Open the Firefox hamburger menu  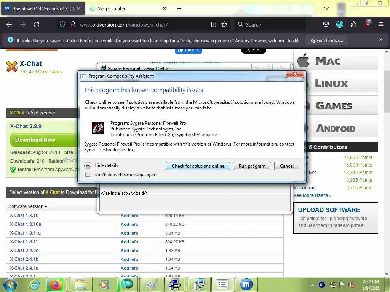click(380, 24)
